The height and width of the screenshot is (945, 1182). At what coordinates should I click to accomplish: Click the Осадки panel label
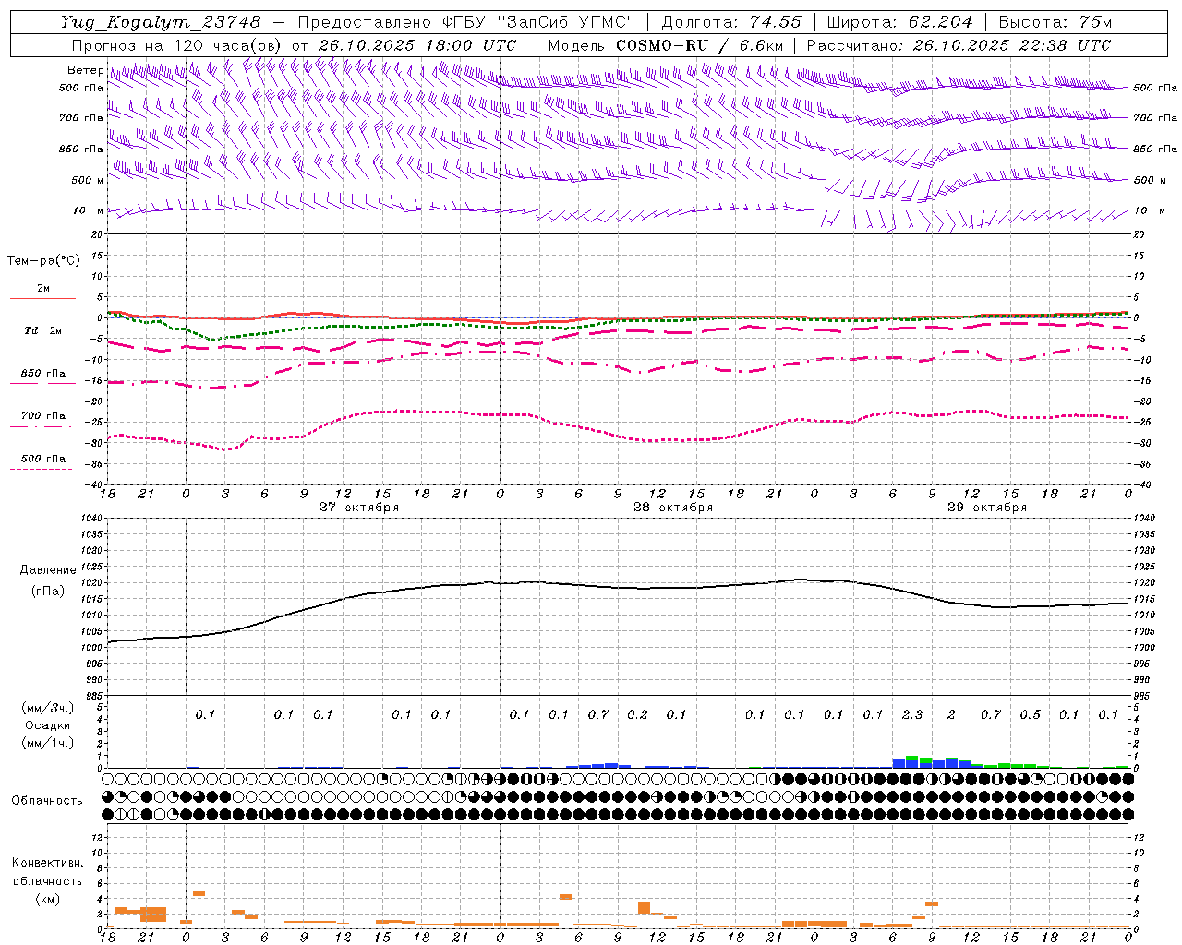[x=47, y=725]
